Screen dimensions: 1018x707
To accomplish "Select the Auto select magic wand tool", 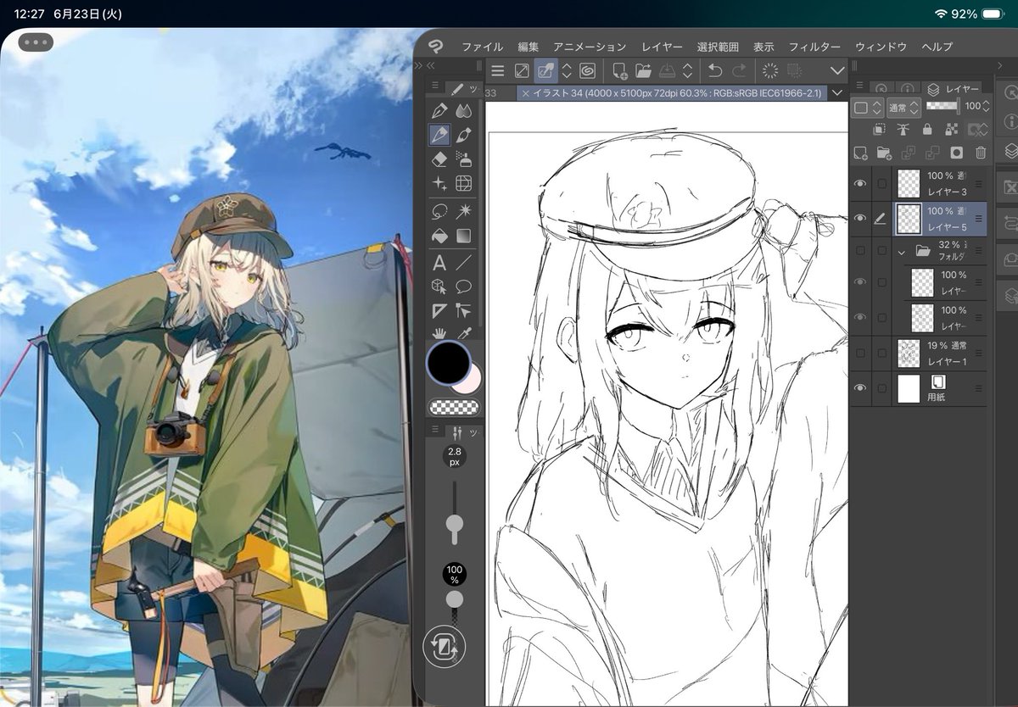I will coord(463,210).
